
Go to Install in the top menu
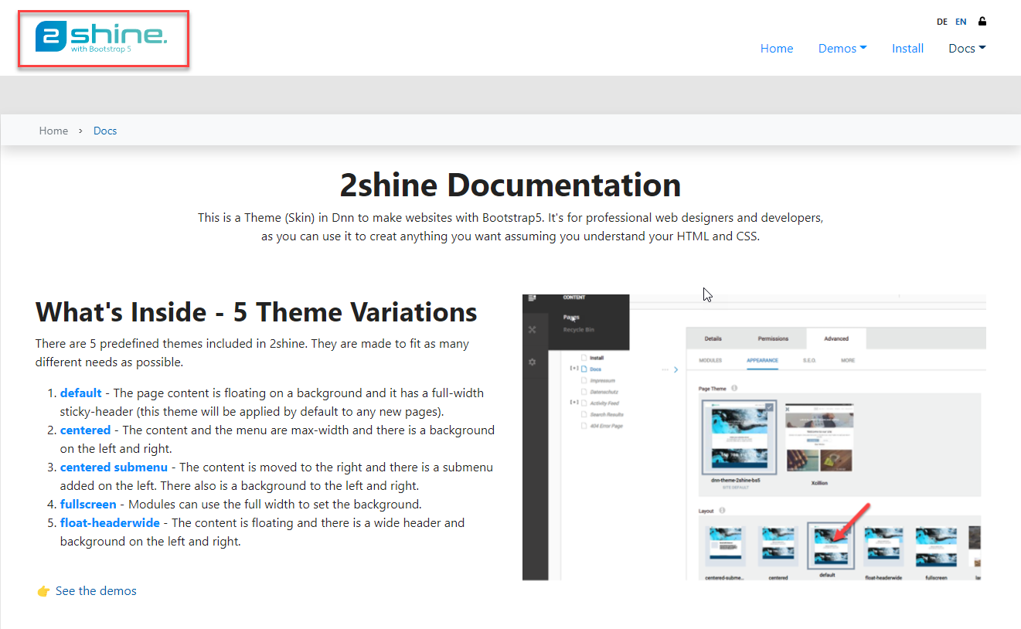[x=907, y=48]
